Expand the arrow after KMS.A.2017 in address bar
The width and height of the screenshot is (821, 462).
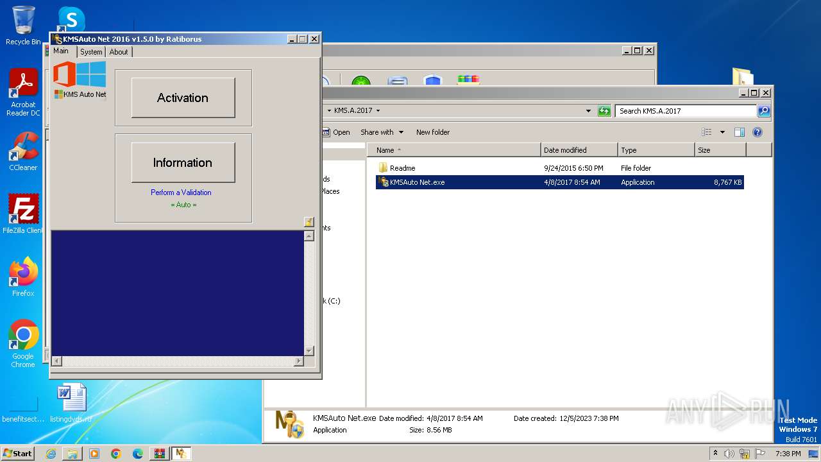pyautogui.click(x=378, y=111)
